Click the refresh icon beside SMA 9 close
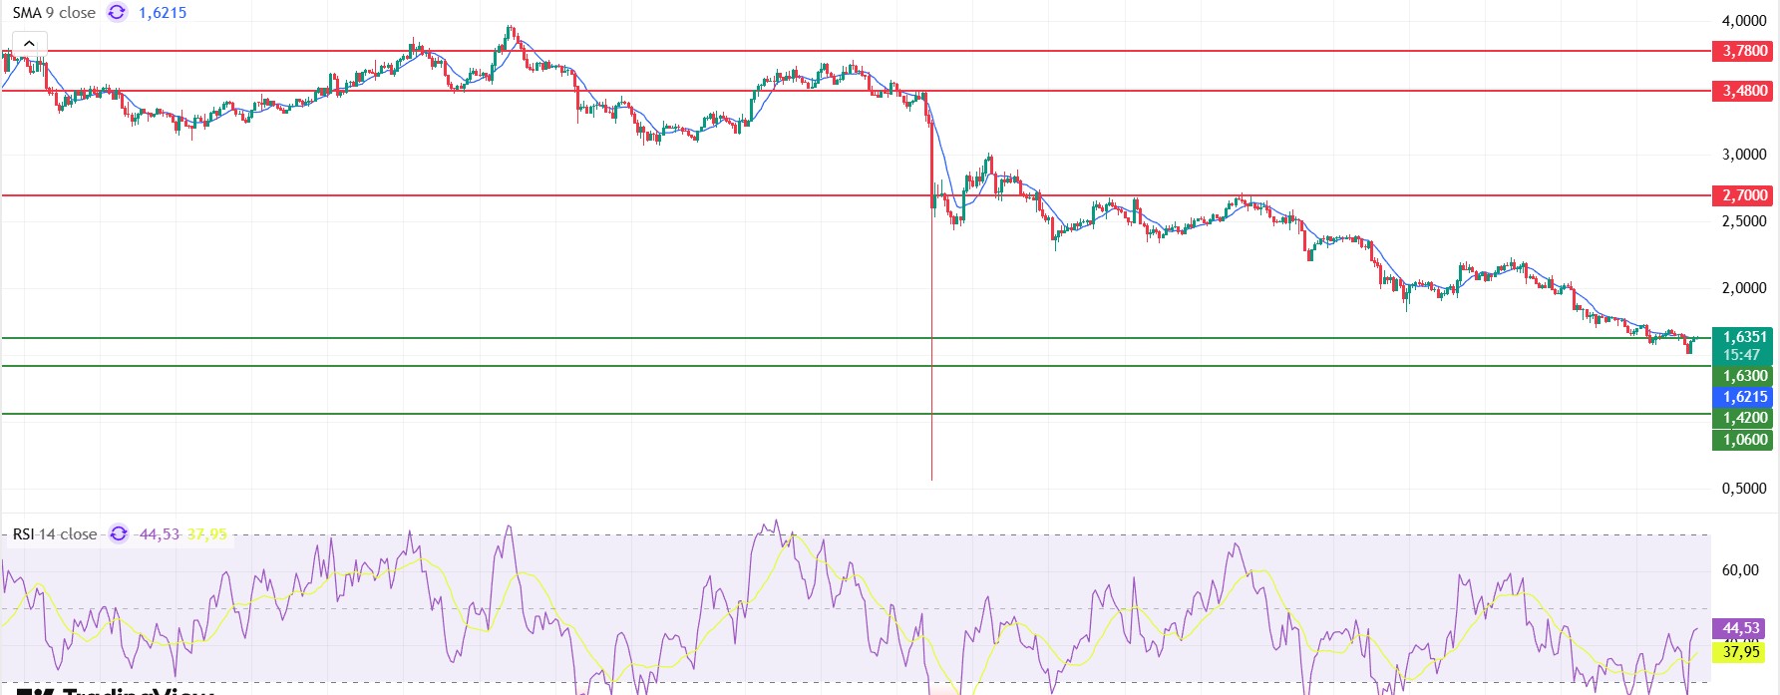 point(117,13)
